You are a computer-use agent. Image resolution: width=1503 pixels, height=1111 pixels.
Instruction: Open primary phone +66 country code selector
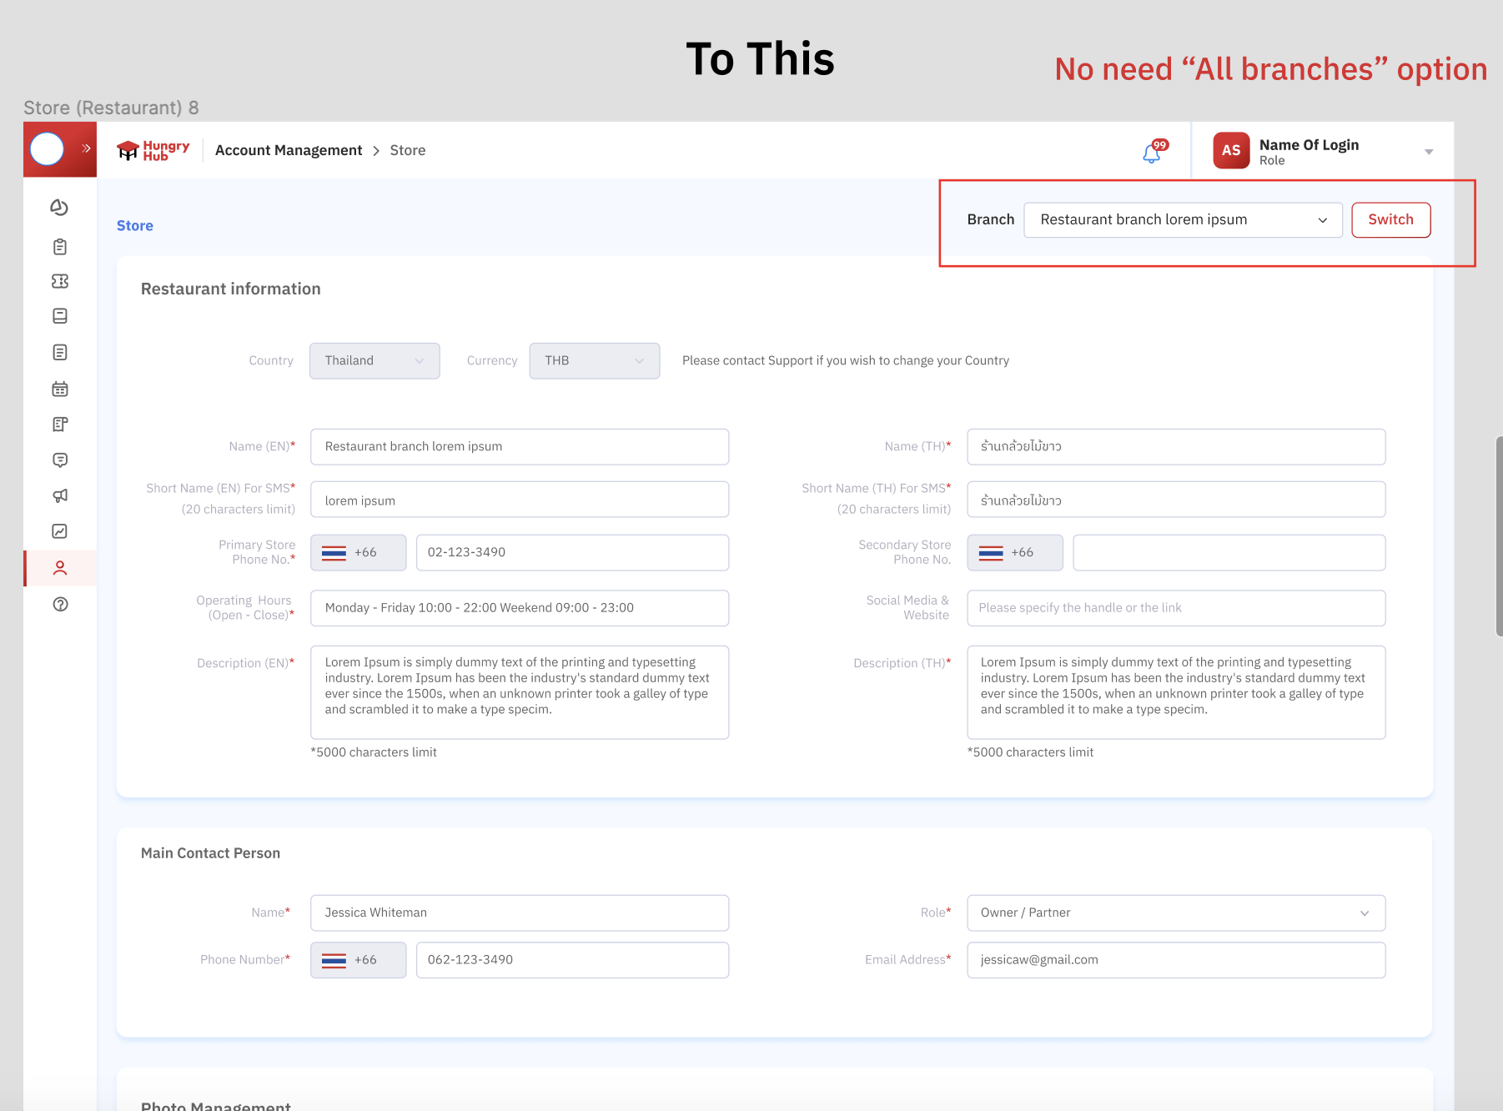coord(358,553)
